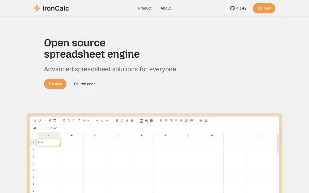Toggle grid lines visibility icon

point(201,120)
